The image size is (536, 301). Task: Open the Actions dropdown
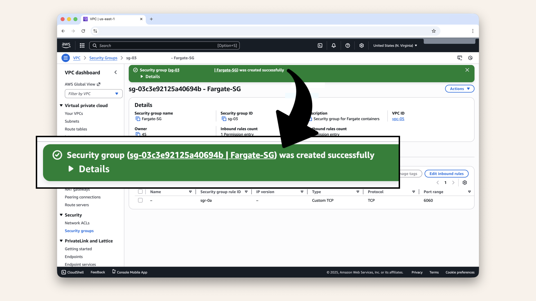pyautogui.click(x=459, y=89)
